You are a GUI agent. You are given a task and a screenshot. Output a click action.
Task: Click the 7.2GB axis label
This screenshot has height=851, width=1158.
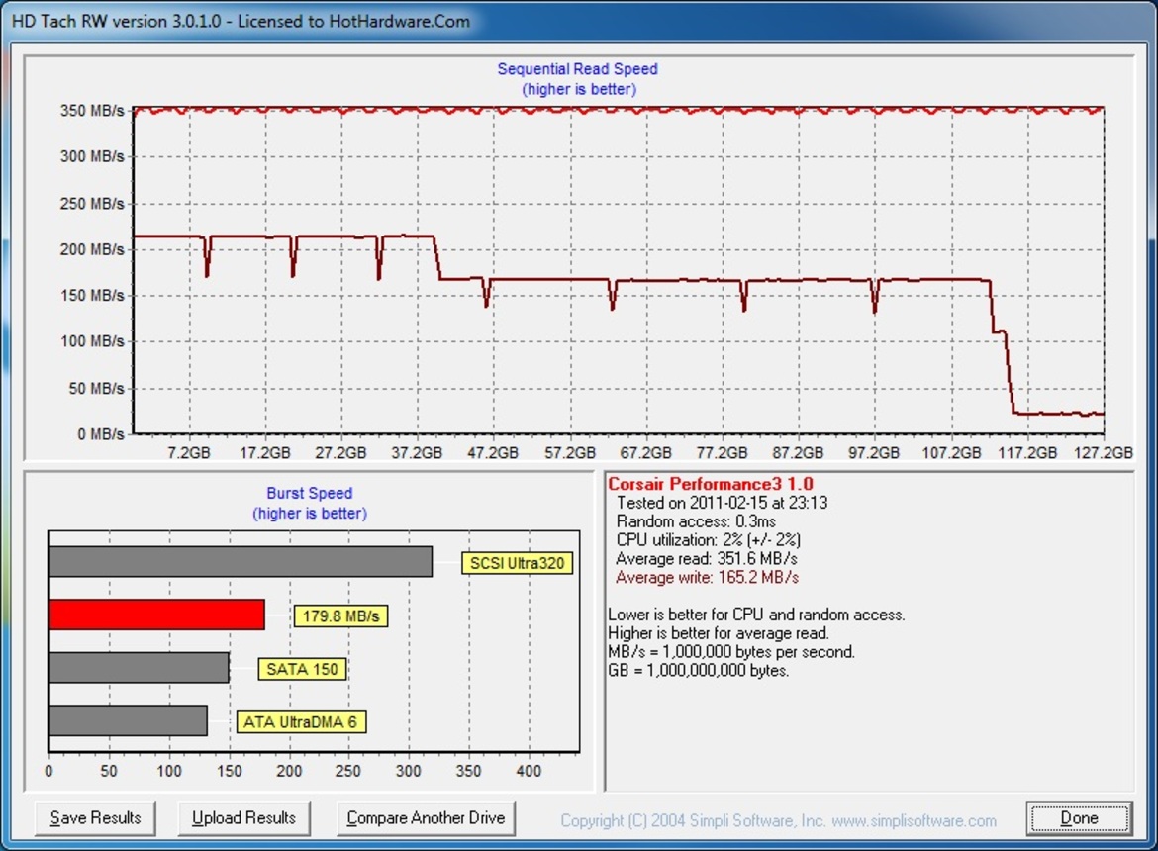click(188, 452)
